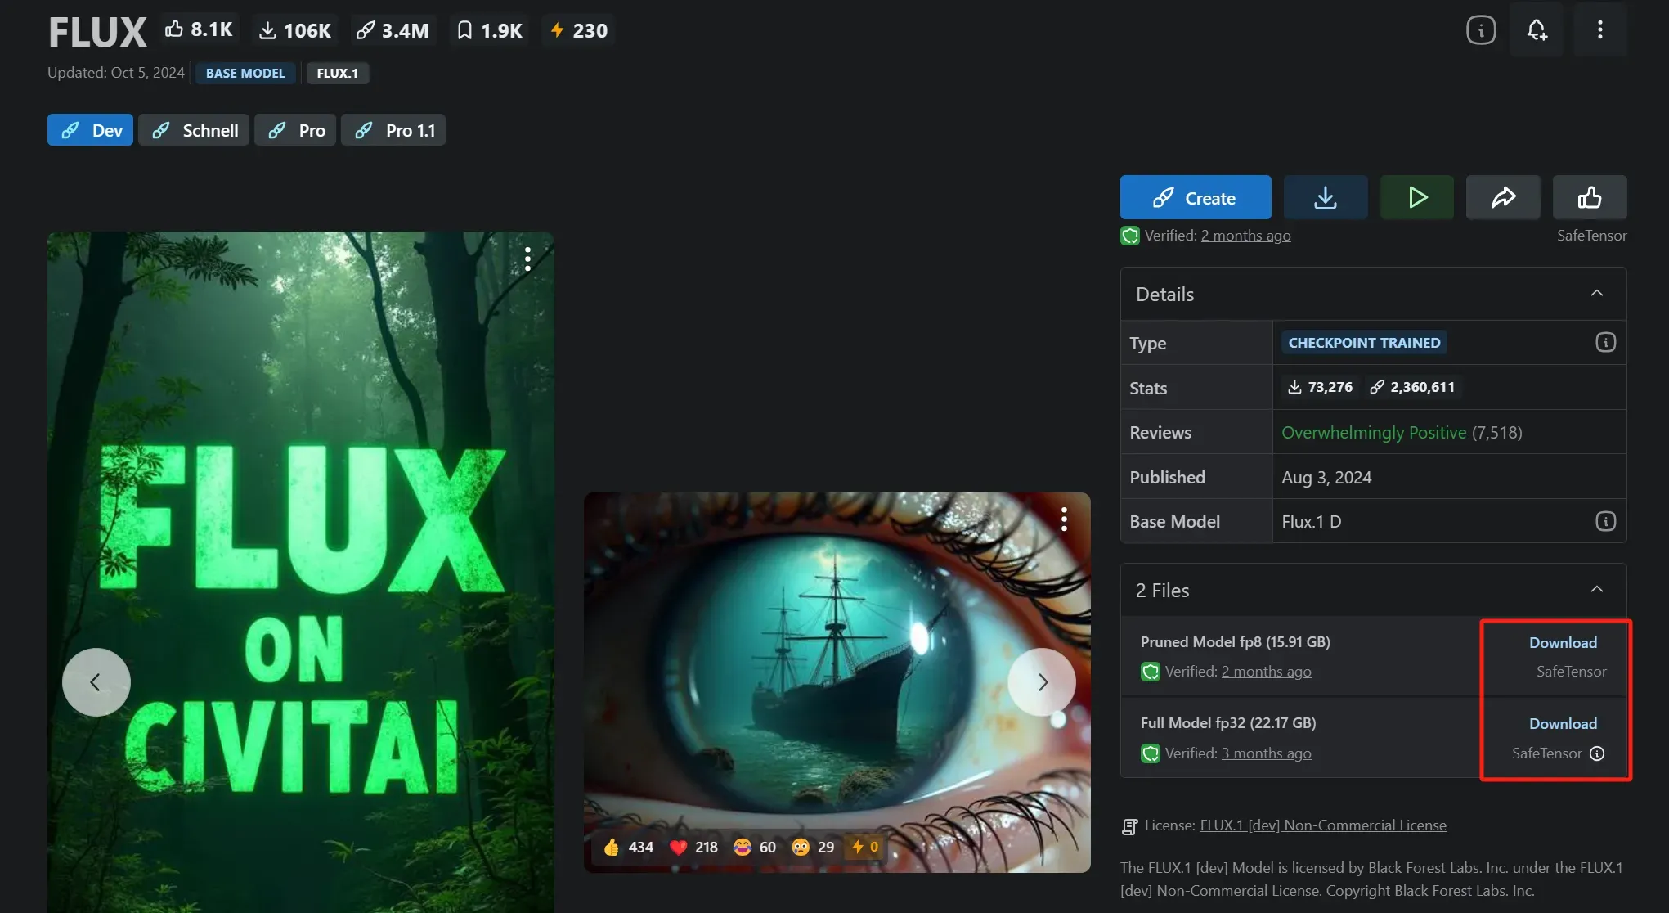
Task: Click the green verified shield under Create
Action: 1130,236
